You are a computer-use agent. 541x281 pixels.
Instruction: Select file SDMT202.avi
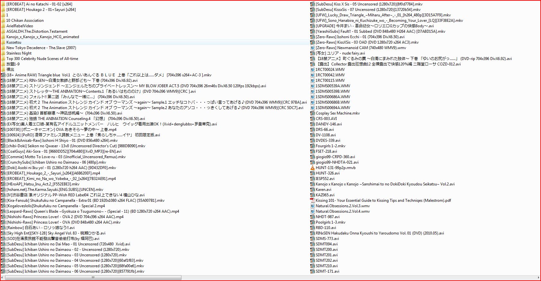pos(326,260)
